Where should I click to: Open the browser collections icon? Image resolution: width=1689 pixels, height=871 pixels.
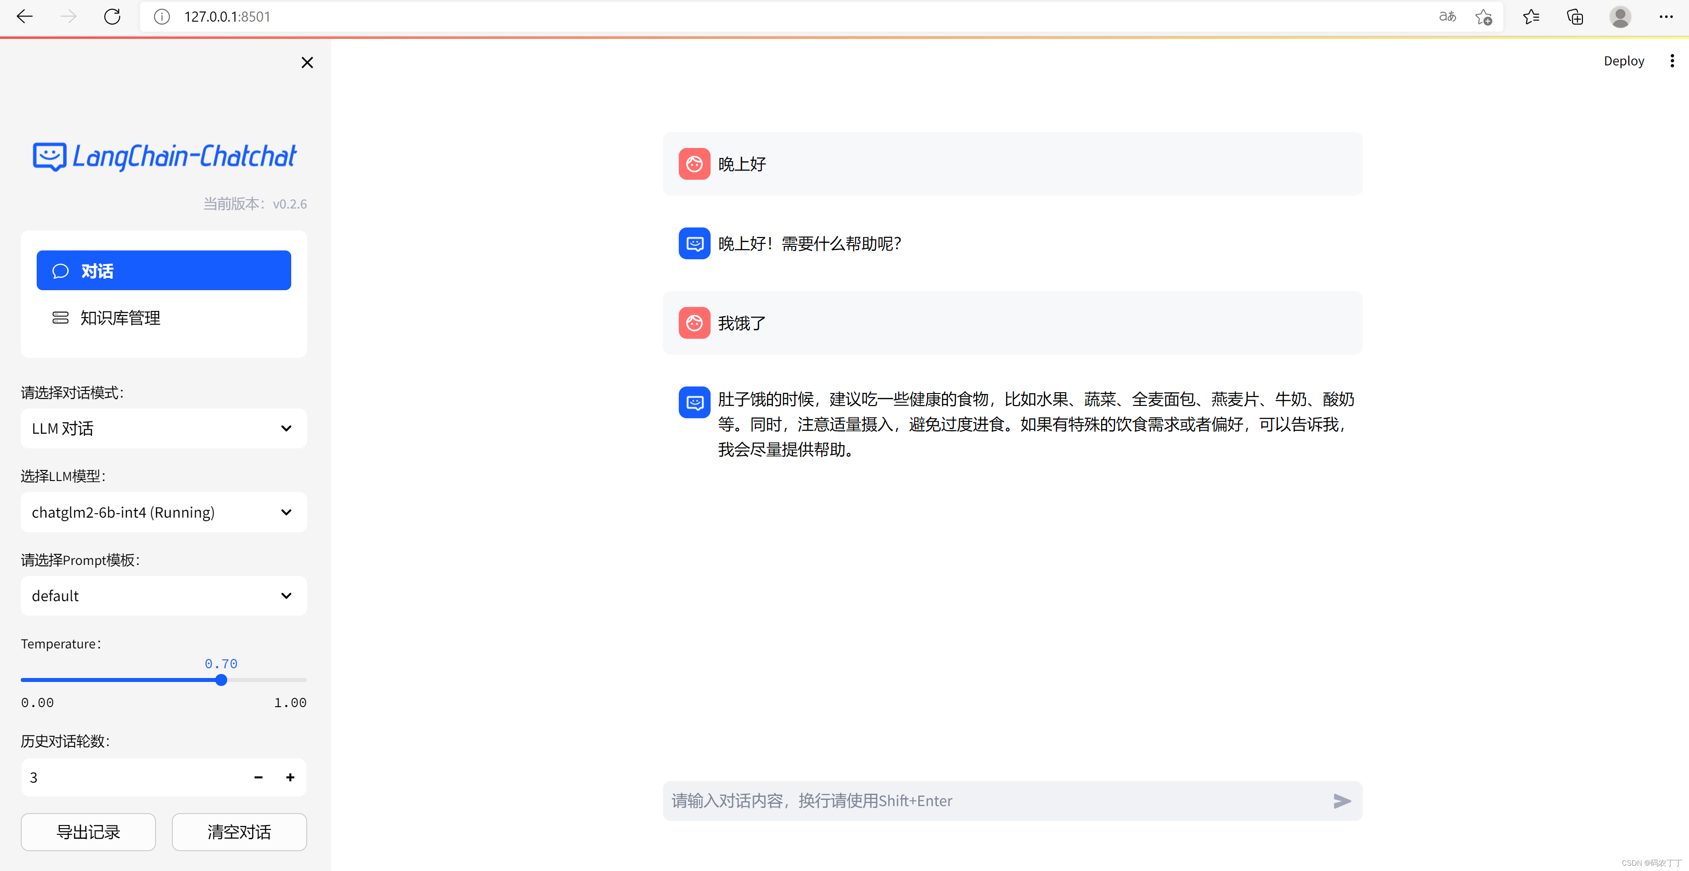coord(1574,17)
